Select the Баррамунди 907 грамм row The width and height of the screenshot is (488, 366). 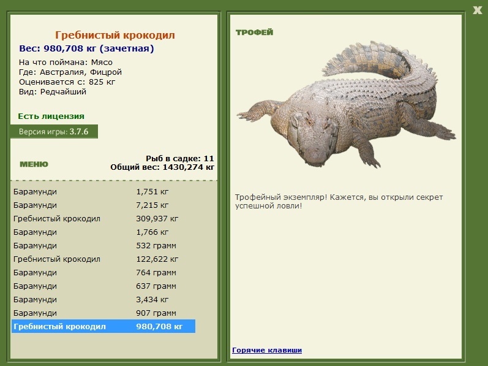(x=103, y=313)
